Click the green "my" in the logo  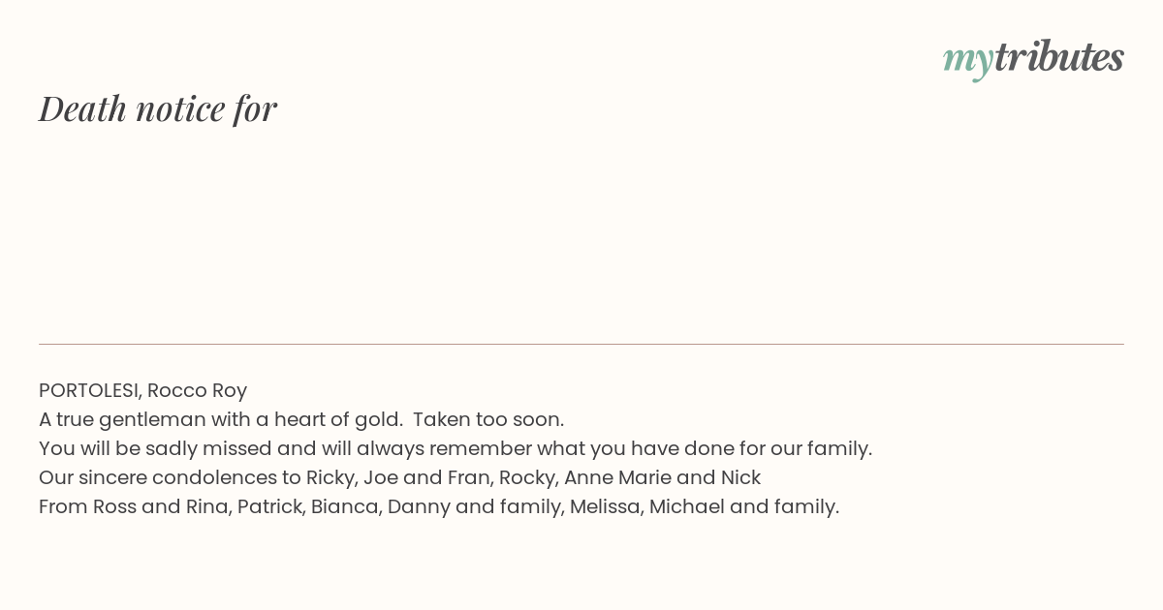(x=967, y=60)
